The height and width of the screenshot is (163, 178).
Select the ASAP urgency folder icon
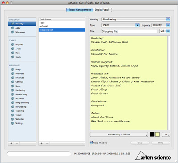pos(13,28)
